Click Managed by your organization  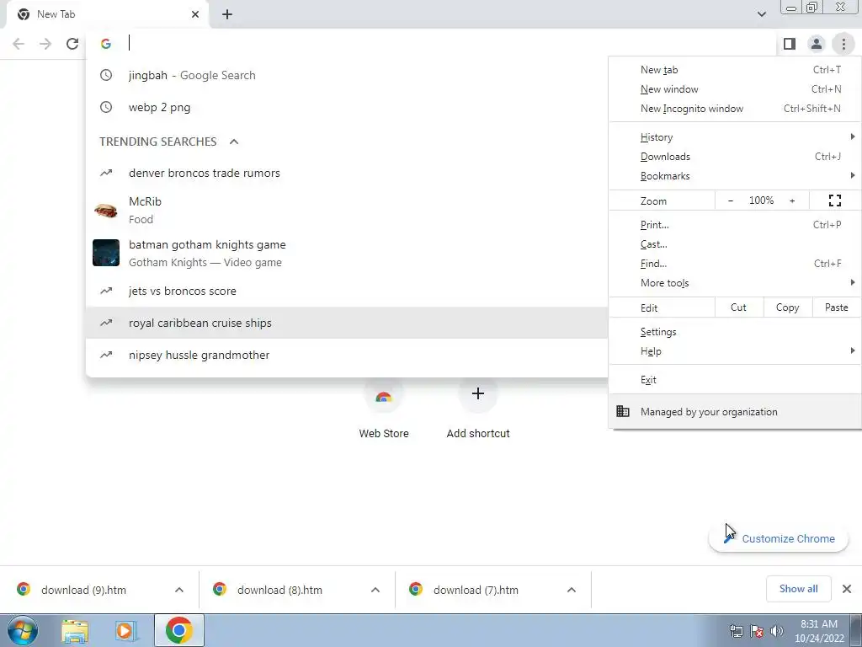coord(735,411)
